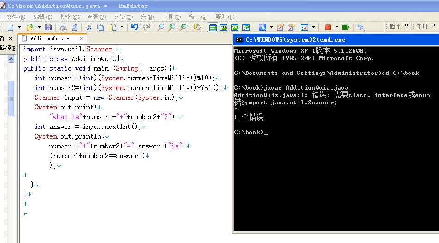Image resolution: width=439 pixels, height=243 pixels.
Task: Open the 查看(V) menu
Action: (x=96, y=17)
